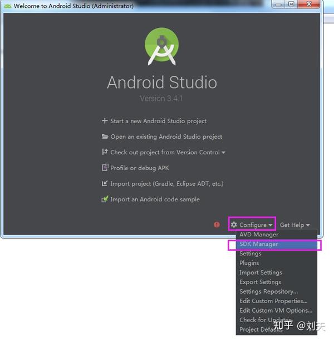
Task: Select Edit Custom VM Options
Action: pyautogui.click(x=276, y=310)
